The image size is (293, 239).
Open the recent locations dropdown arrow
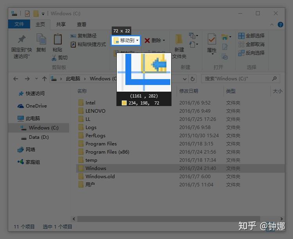coord(36,79)
